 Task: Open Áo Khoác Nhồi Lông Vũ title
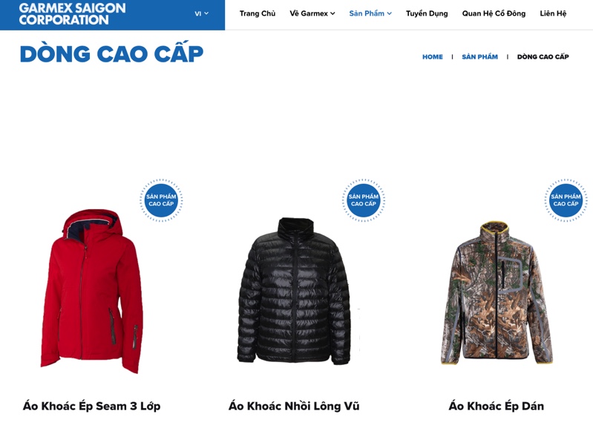pyautogui.click(x=294, y=406)
